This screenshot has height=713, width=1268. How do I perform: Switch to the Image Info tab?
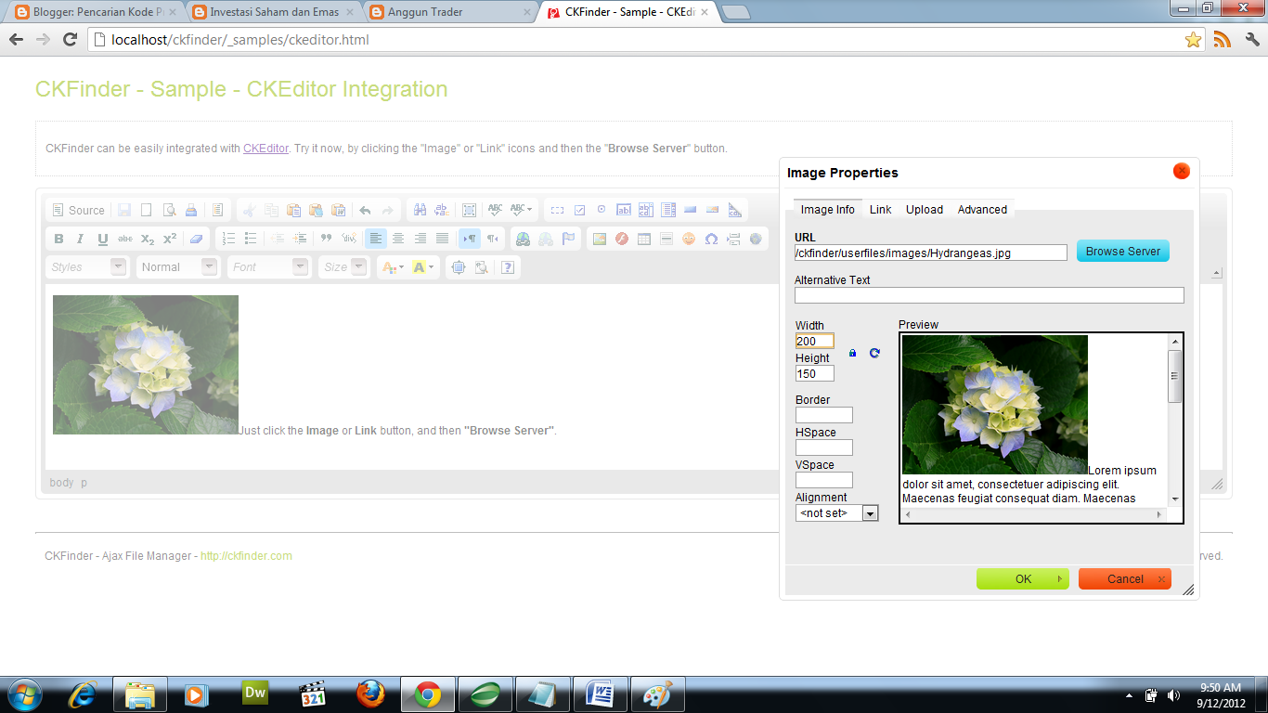pyautogui.click(x=828, y=210)
